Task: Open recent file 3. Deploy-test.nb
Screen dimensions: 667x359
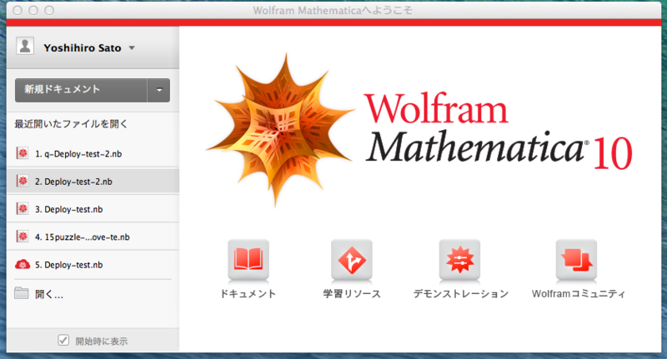Action: 93,208
